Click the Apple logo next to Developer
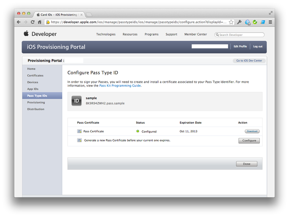289x217 pixels. coord(26,33)
